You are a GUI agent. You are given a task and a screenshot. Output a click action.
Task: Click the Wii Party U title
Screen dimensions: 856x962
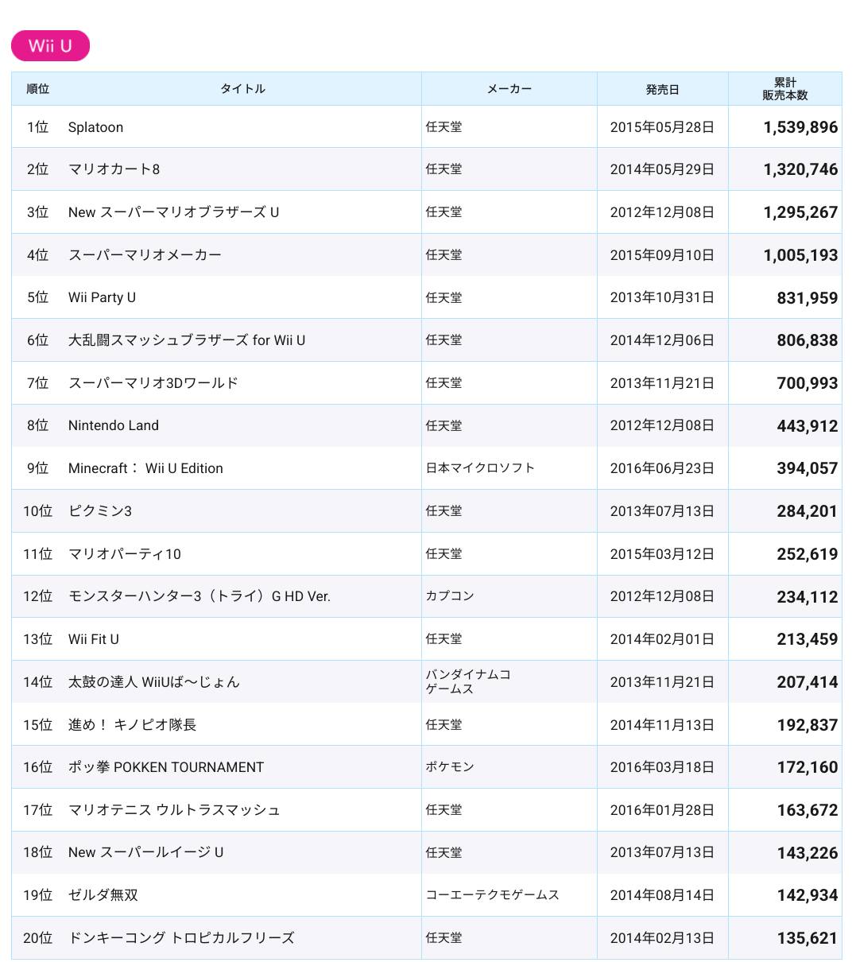[x=102, y=297]
